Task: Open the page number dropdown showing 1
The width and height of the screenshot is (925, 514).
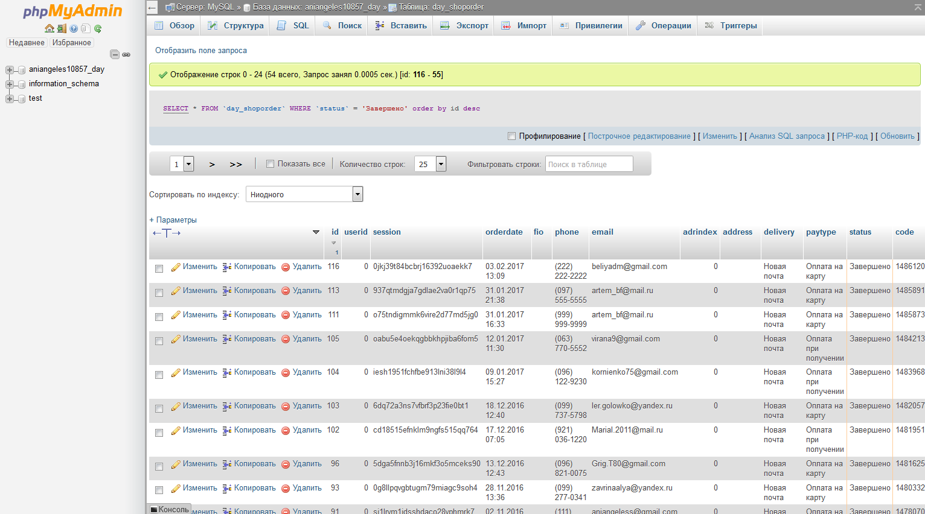Action: pyautogui.click(x=182, y=164)
